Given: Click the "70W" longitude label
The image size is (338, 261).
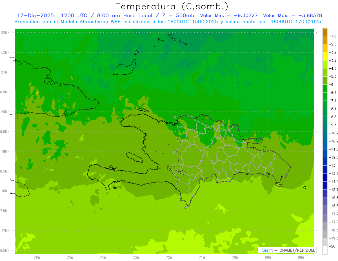Looking at the screenshot, I should click(x=235, y=257).
